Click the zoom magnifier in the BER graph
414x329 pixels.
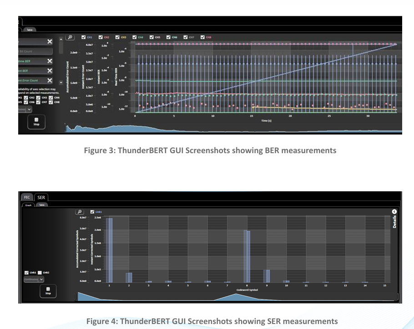[x=70, y=37]
